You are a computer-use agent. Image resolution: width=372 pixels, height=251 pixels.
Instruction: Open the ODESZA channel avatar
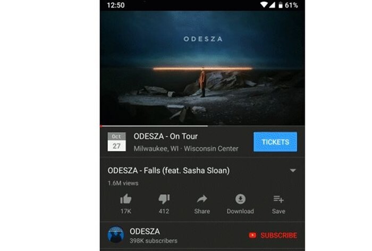pyautogui.click(x=116, y=235)
